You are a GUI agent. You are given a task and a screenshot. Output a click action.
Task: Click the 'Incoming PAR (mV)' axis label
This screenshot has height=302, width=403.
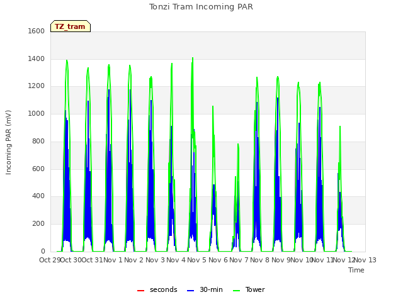(8, 143)
